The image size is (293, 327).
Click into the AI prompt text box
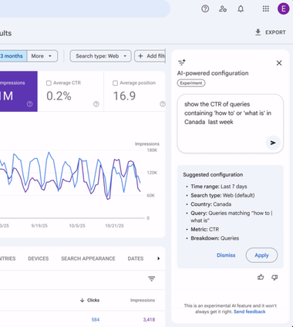pyautogui.click(x=231, y=123)
